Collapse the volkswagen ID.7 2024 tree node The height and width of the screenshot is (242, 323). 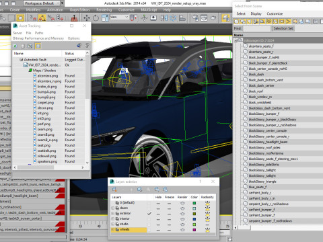236,40
